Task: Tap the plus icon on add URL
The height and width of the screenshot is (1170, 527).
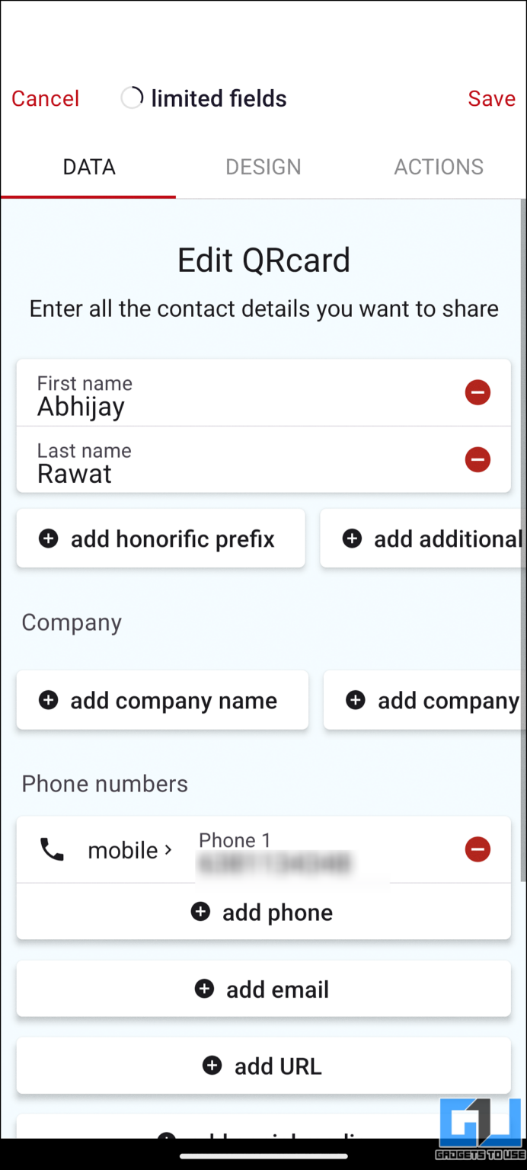Action: coord(212,1066)
